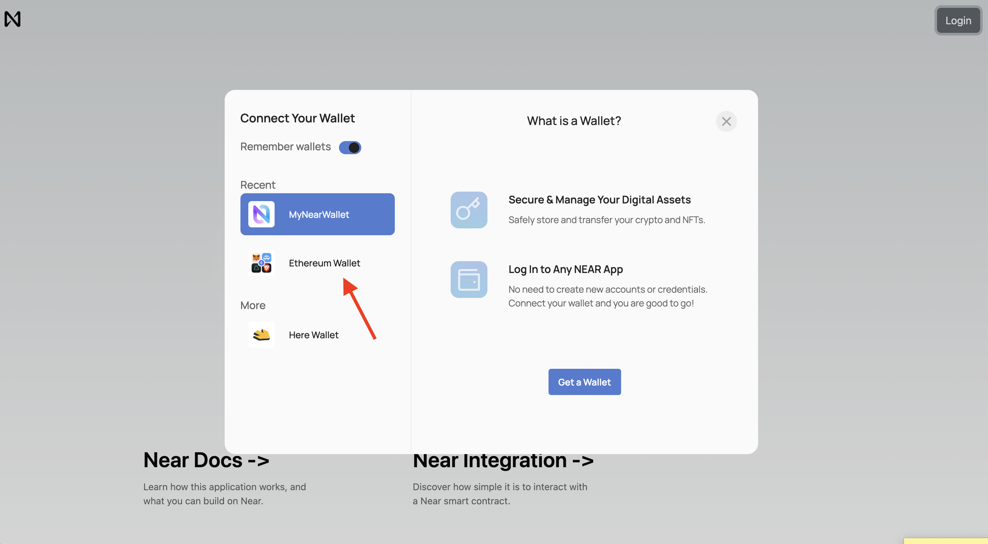The width and height of the screenshot is (988, 544).
Task: Click the Remember wallets label
Action: [x=285, y=147]
